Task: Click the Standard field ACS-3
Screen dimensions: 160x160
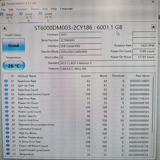Action: pos(108,63)
